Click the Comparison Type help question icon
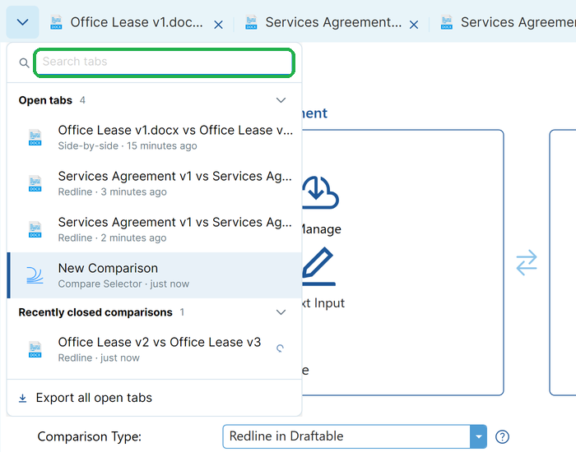The image size is (576, 452). [502, 437]
